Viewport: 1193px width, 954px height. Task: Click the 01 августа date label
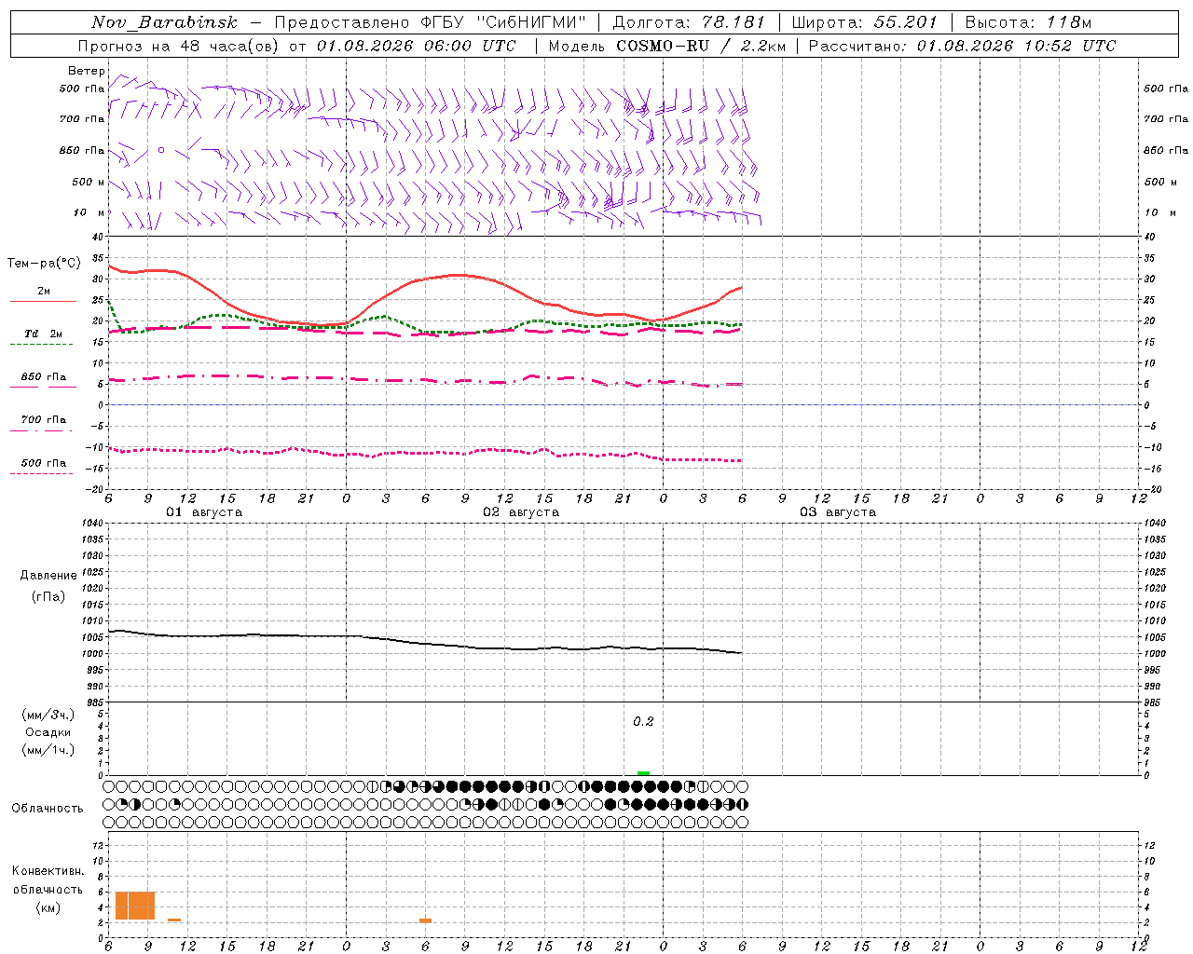[x=204, y=512]
